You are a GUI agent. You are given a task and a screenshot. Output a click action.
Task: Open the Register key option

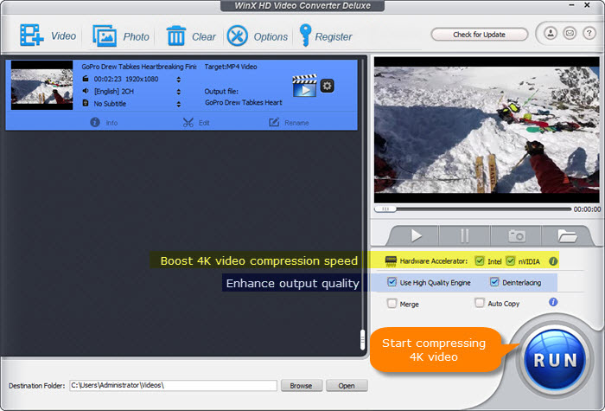pos(305,35)
